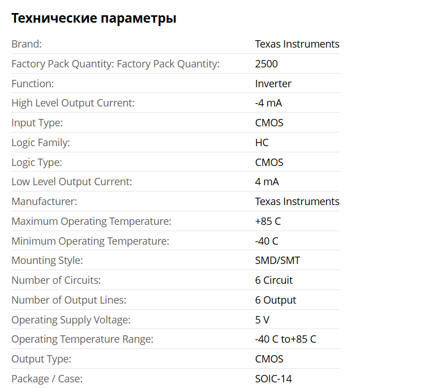Select the SOIC-14 package value
Screen dimensions: 441x388
pos(273,379)
